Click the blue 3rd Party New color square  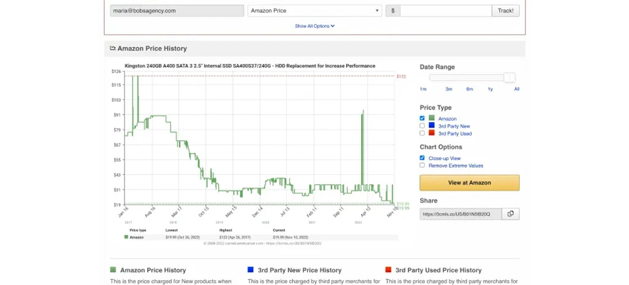(x=432, y=125)
